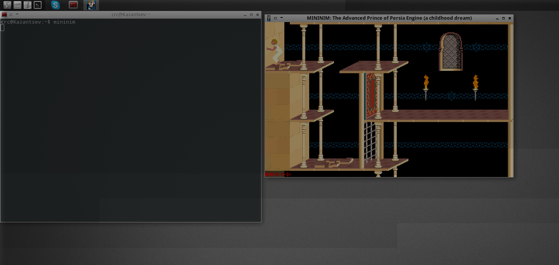Switch to the red terminal taskbar item
559x265 pixels.
tap(73, 5)
